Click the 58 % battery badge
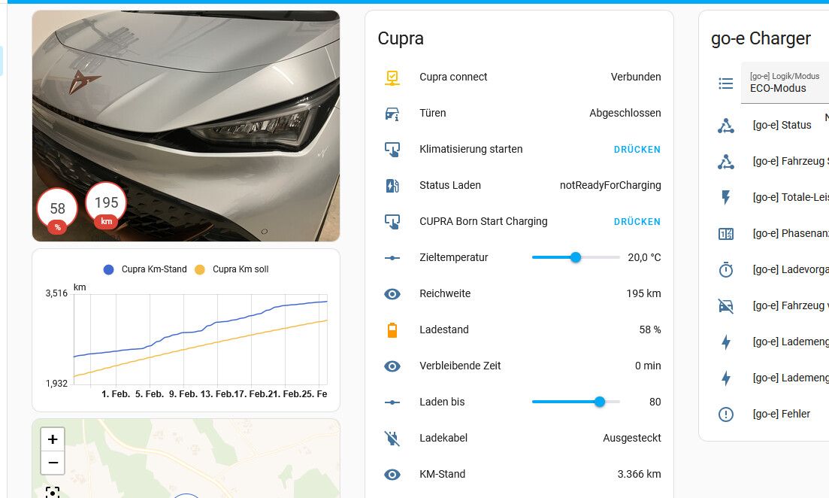This screenshot has height=498, width=829. 57,211
